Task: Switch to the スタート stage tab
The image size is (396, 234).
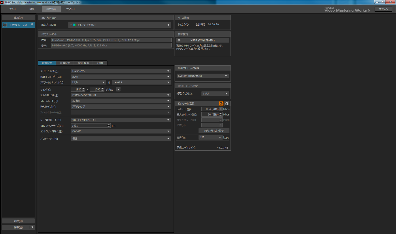Action: pos(12,9)
